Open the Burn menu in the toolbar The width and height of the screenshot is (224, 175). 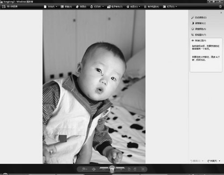pyautogui.click(x=133, y=7)
